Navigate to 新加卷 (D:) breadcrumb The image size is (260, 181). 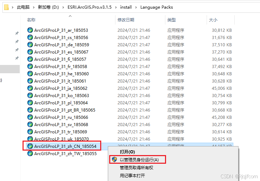point(49,7)
